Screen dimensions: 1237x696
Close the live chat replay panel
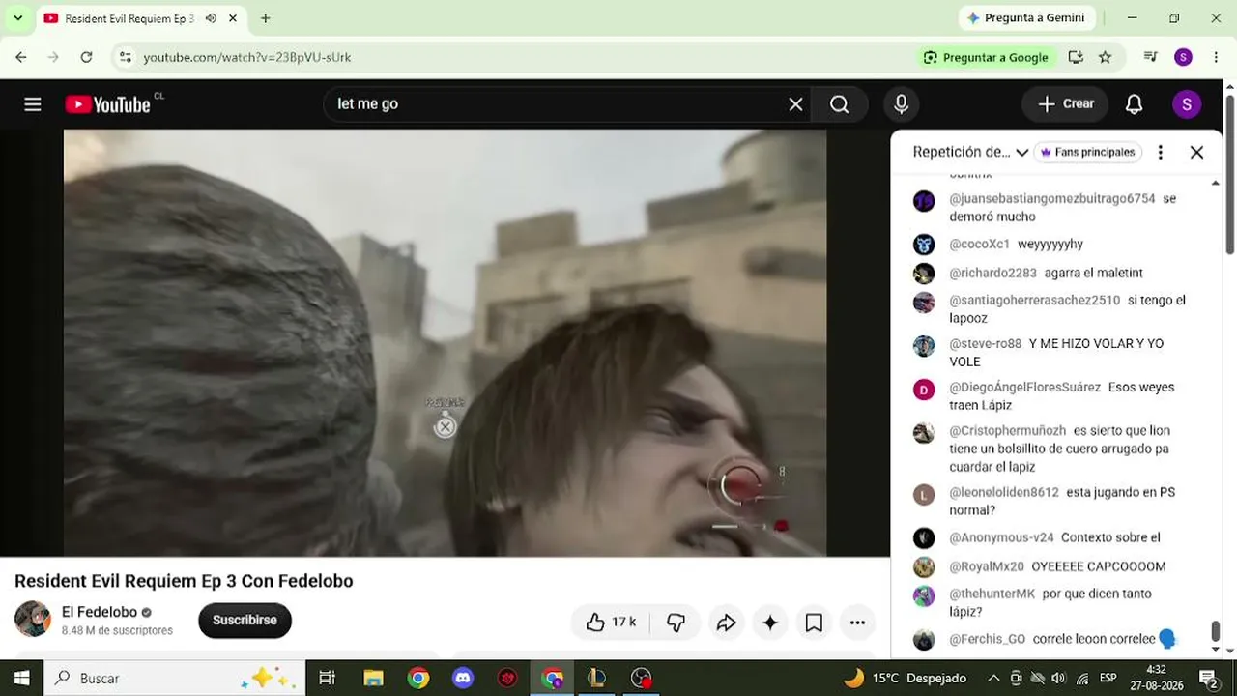click(x=1196, y=152)
